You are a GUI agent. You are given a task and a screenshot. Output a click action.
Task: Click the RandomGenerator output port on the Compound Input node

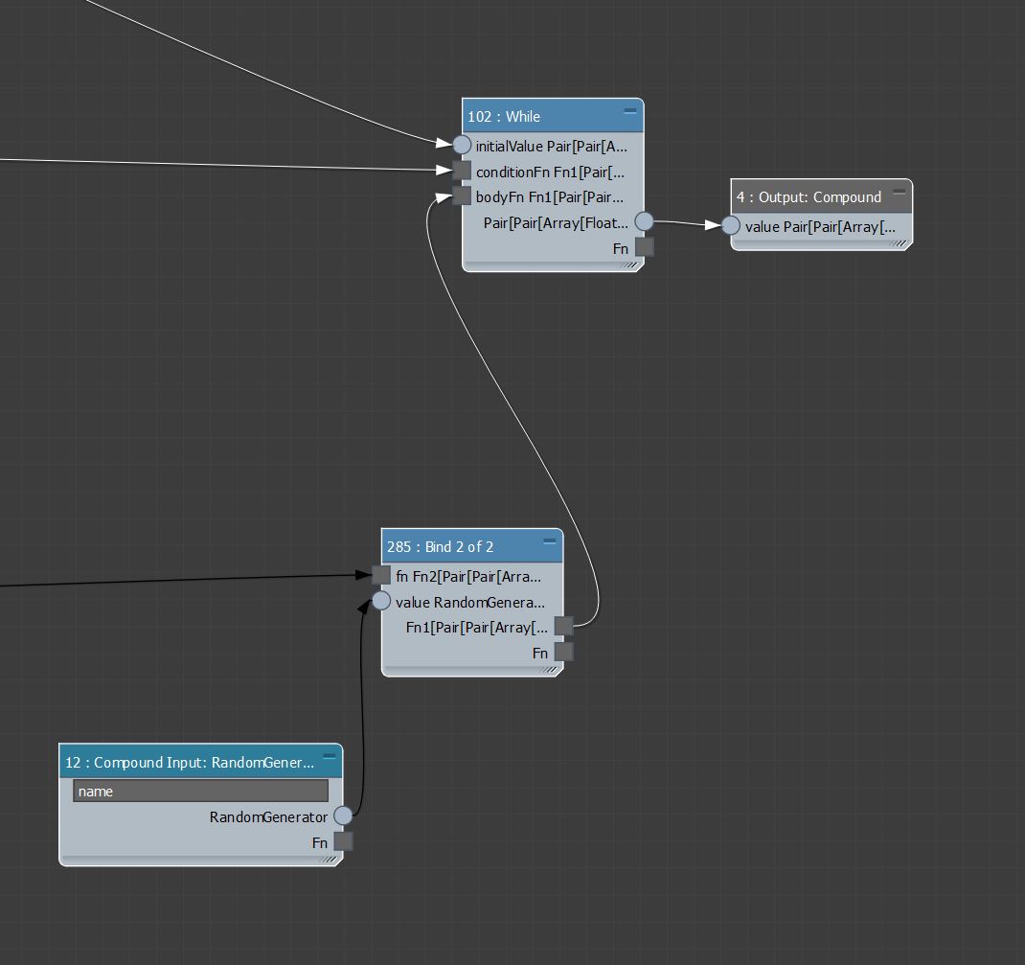pyautogui.click(x=342, y=816)
